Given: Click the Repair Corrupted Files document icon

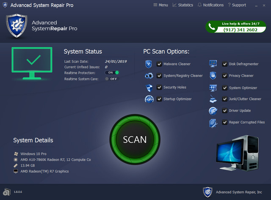Looking at the screenshot, I should (x=213, y=123).
